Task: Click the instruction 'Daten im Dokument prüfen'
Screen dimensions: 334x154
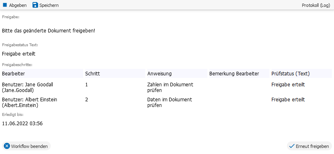Action: point(170,102)
